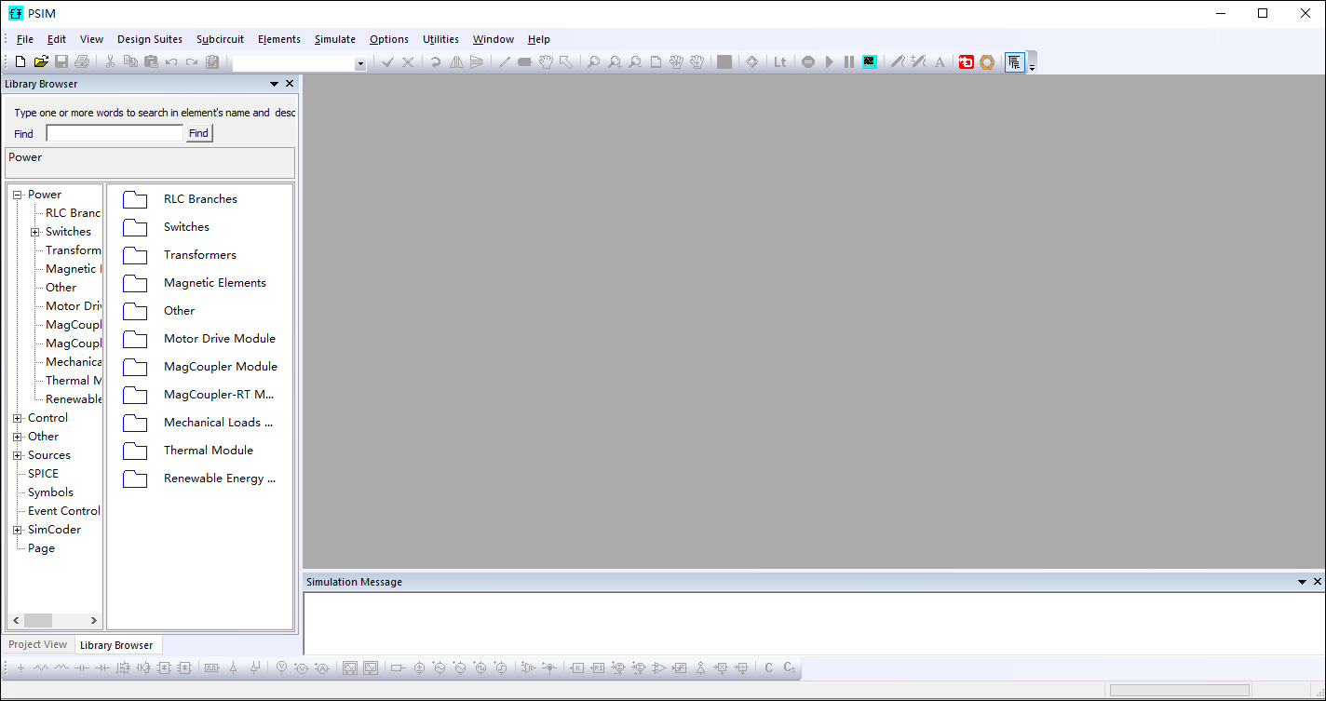Place a ground element from element bar
The image size is (1326, 701).
tap(20, 667)
